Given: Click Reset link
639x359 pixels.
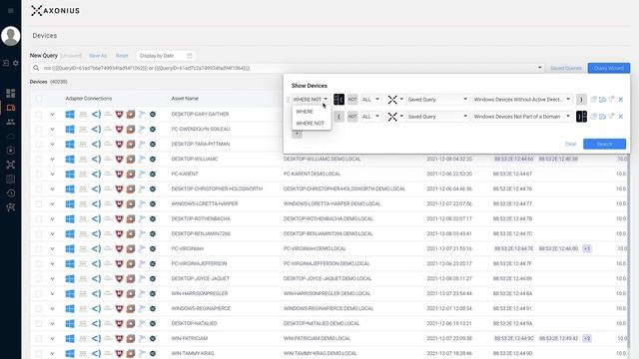Looking at the screenshot, I should point(122,56).
